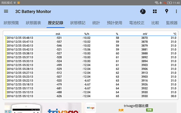Image resolution: width=181 pixels, height=113 pixels.
Task: Open the 預計使用 tab
Action: pos(115,23)
